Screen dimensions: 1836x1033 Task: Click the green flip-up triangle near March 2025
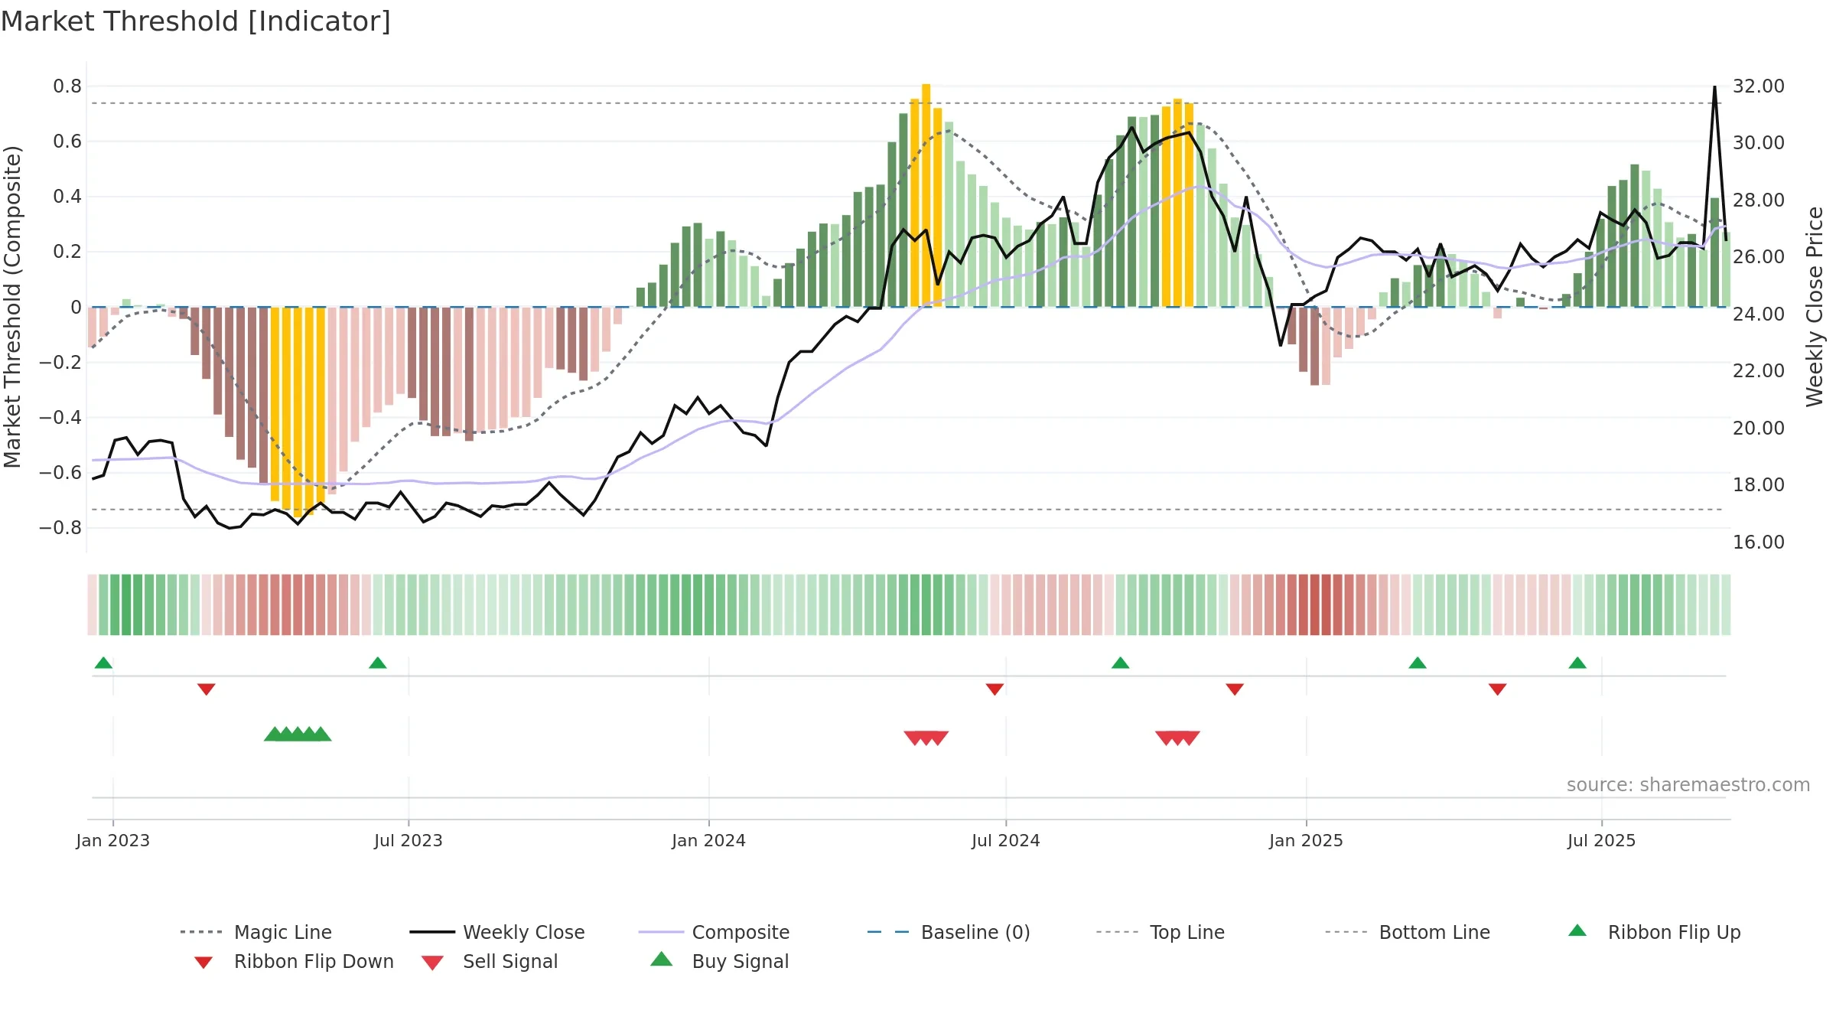tap(1418, 663)
